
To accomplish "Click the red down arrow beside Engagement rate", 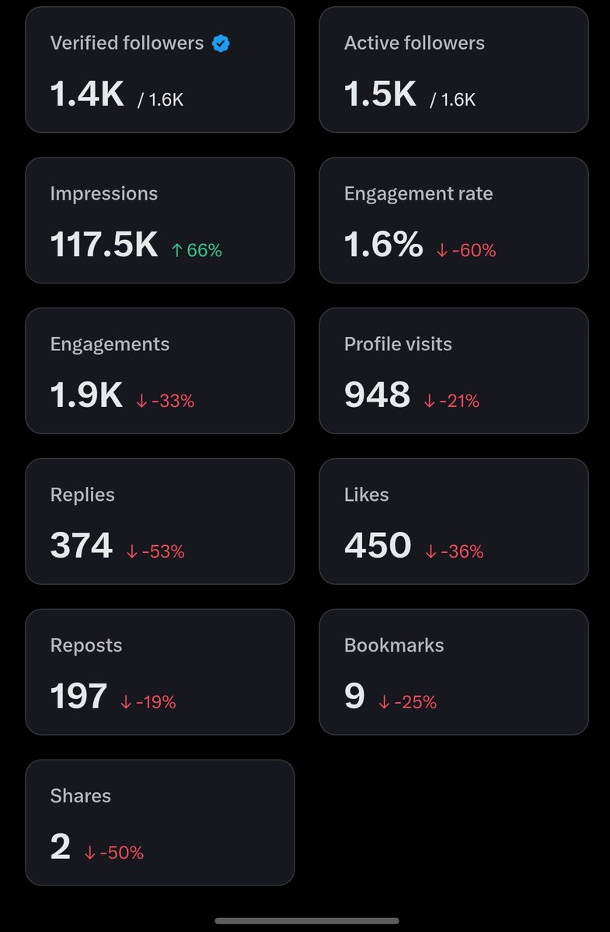I will (x=442, y=250).
